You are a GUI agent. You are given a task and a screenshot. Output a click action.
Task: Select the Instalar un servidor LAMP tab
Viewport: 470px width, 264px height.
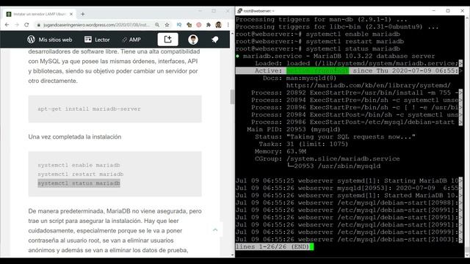pos(40,14)
